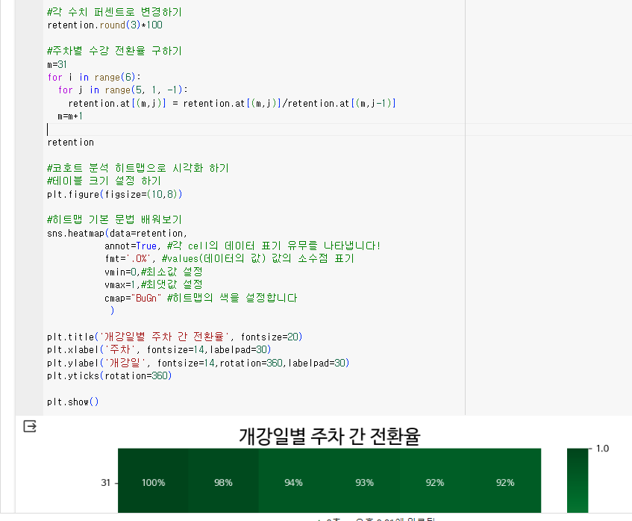Image resolution: width=632 pixels, height=521 pixels.
Task: Click the comment '#히트맵 기본 문법 배워보기'
Action: (114, 219)
